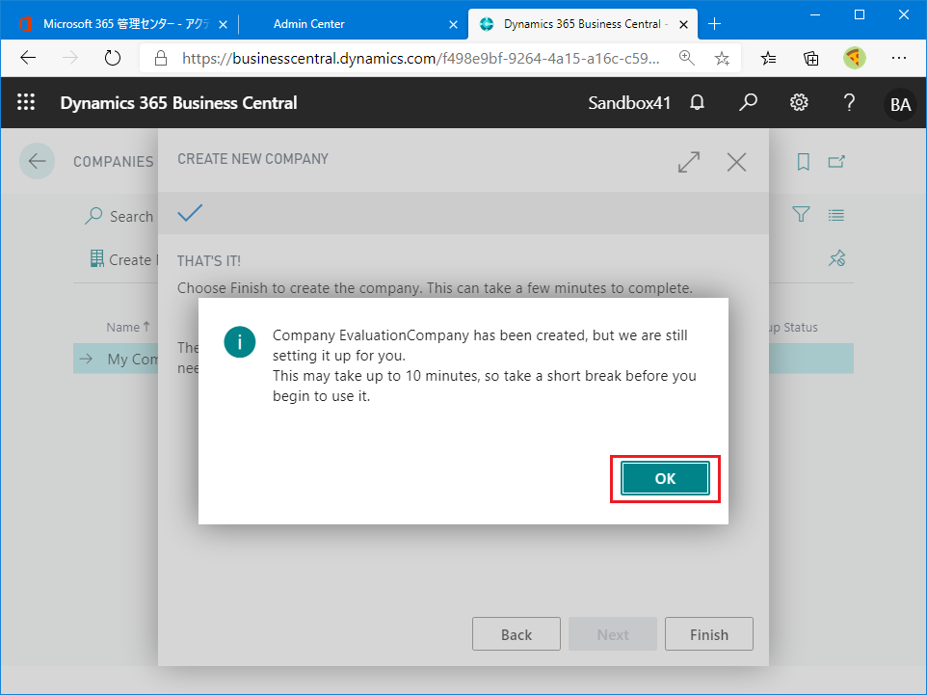Toggle the filter pane on Companies list
Viewport: 927px width, 695px height.
[801, 214]
